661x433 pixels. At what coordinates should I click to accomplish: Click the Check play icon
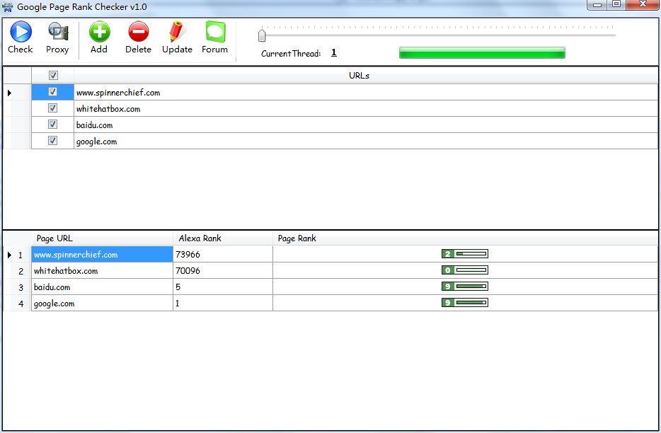(x=20, y=33)
